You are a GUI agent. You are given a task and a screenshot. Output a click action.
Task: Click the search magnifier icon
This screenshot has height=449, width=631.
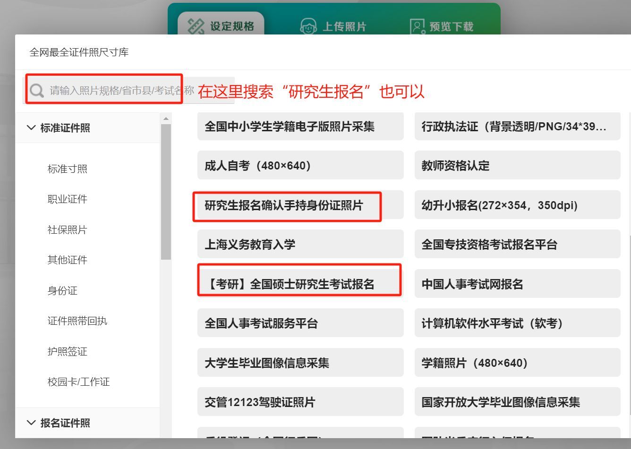click(x=37, y=91)
